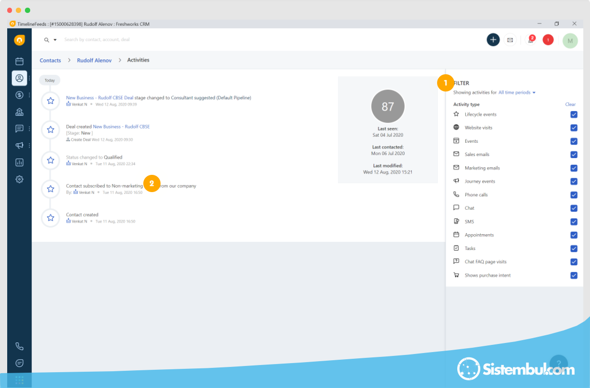Click the red badge showing 1

[548, 40]
